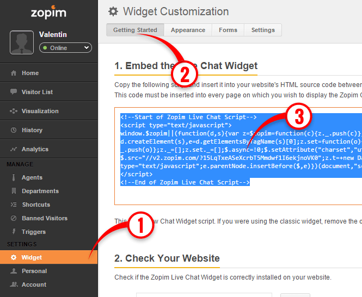This screenshot has height=297, width=362.
Task: Switch to the Appearance tab
Action: tap(188, 30)
